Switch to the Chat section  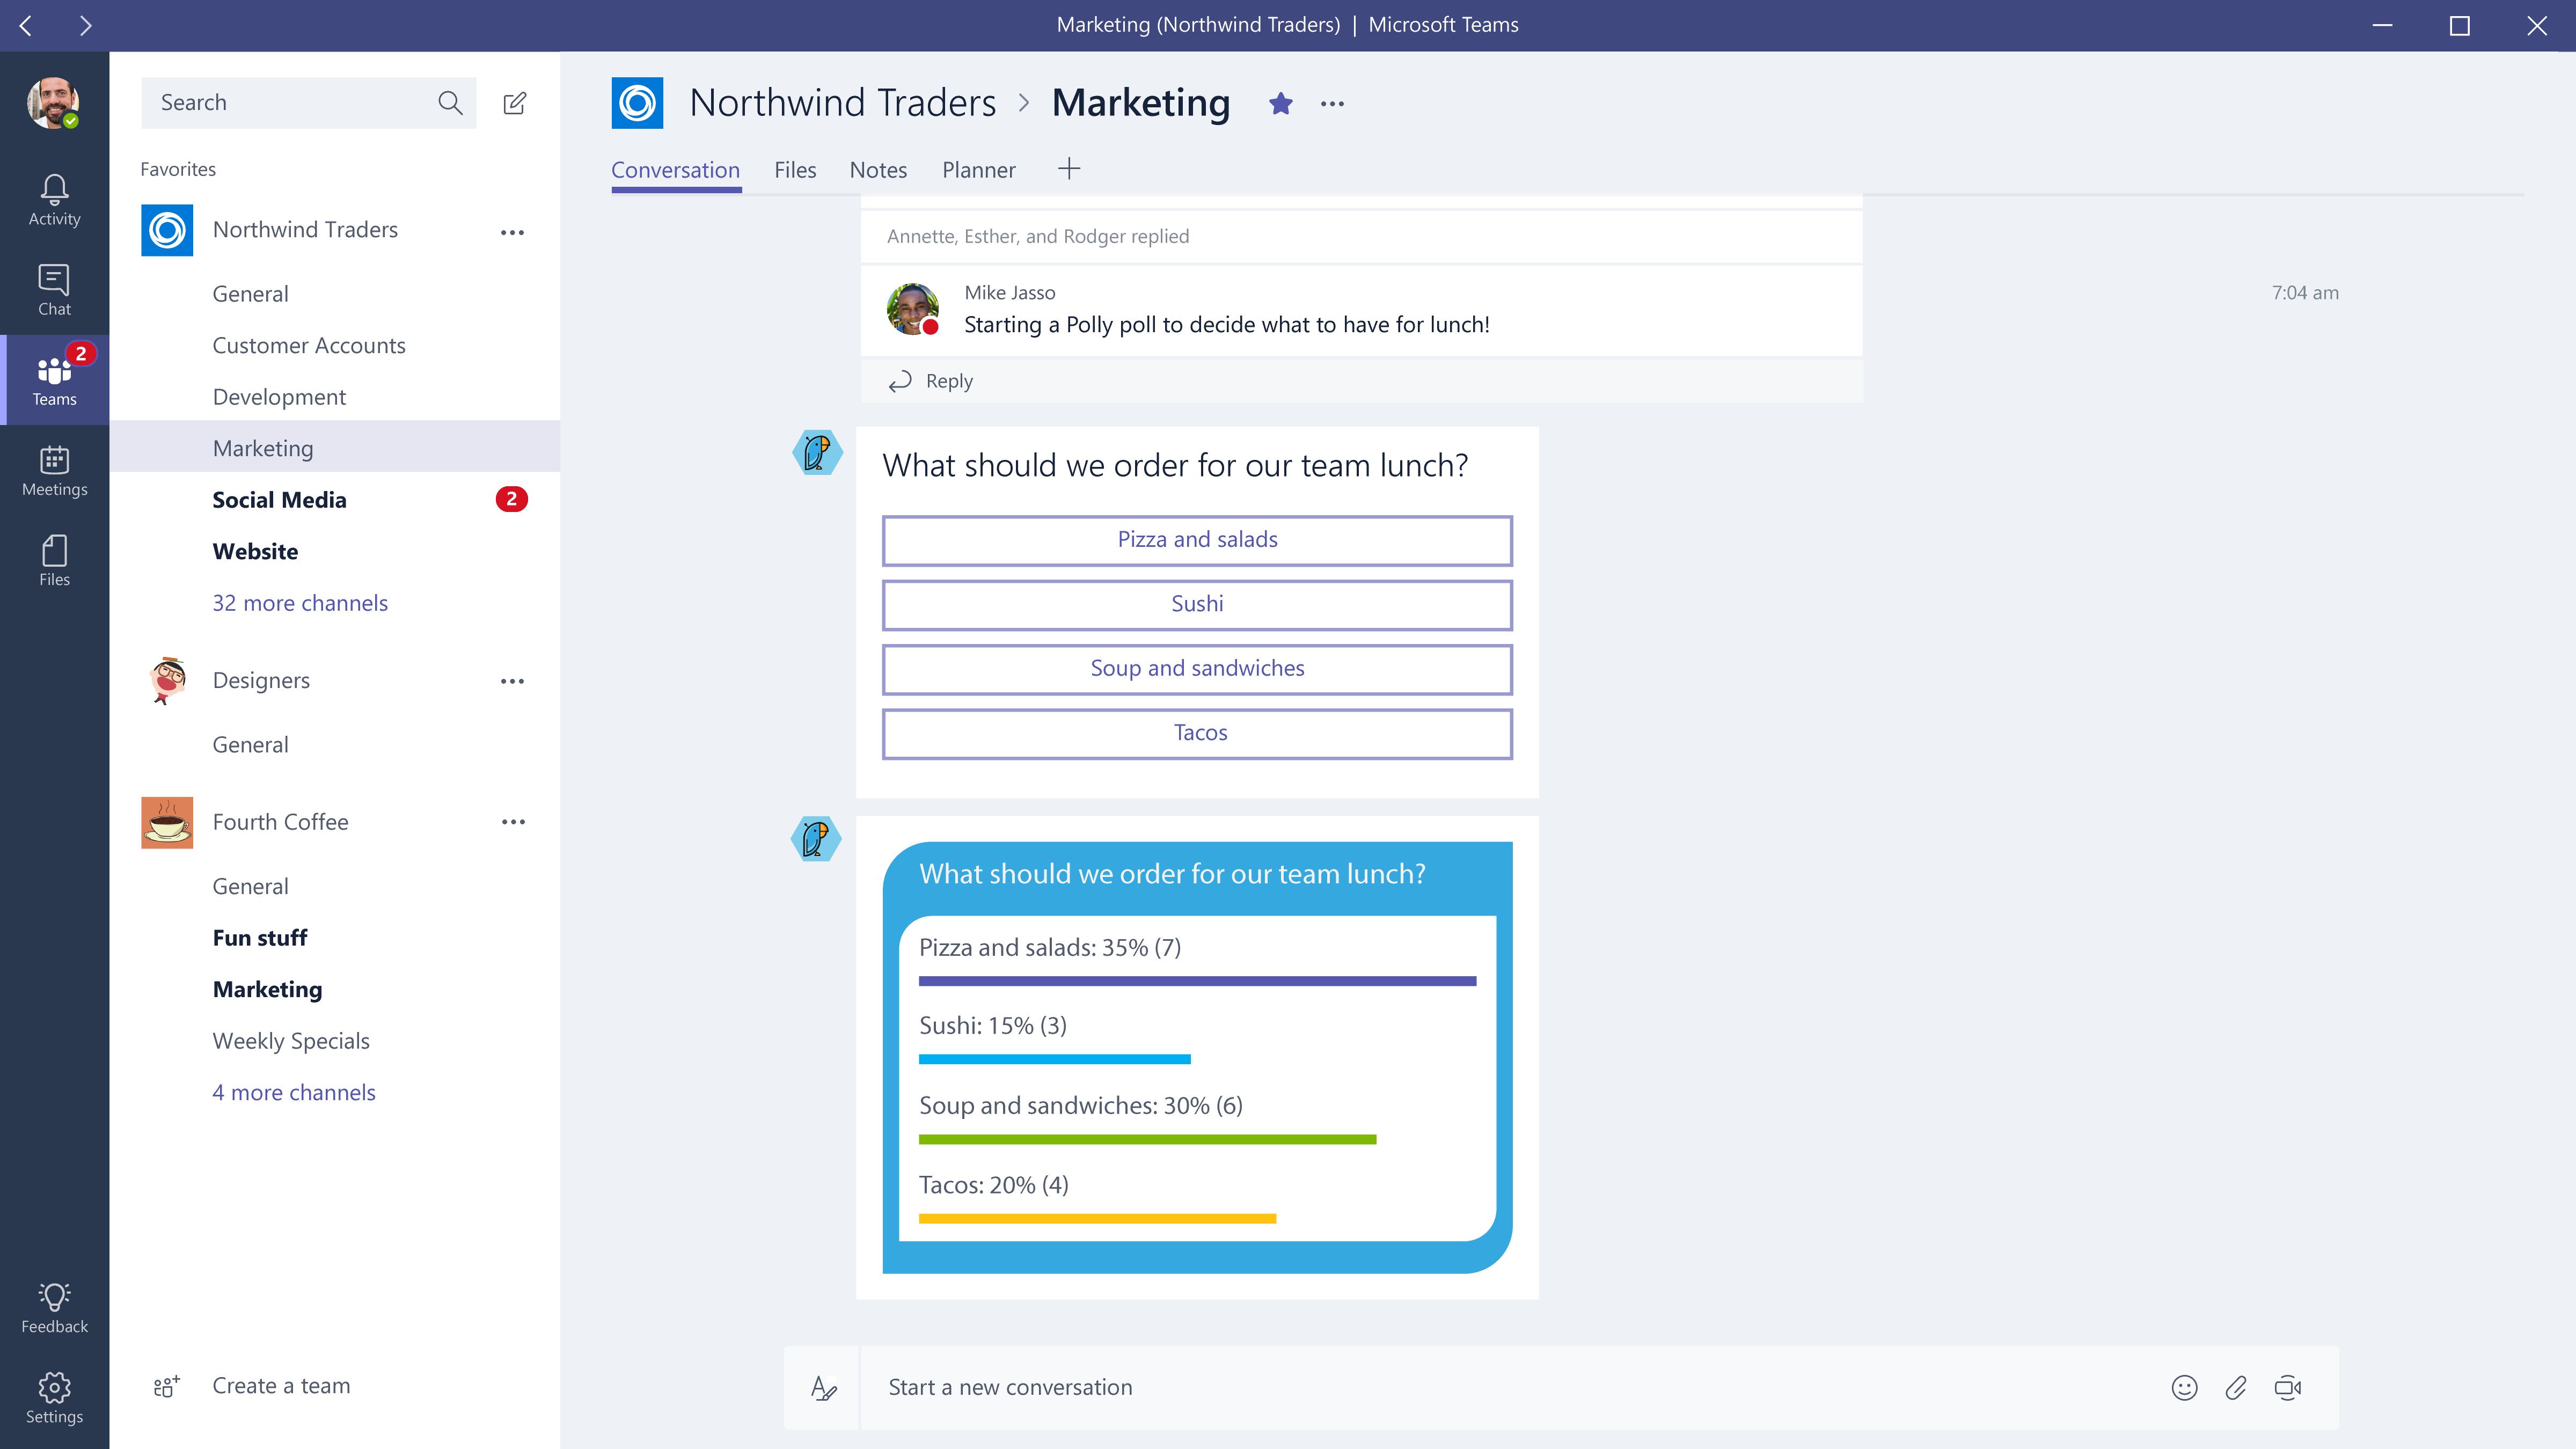pyautogui.click(x=54, y=287)
